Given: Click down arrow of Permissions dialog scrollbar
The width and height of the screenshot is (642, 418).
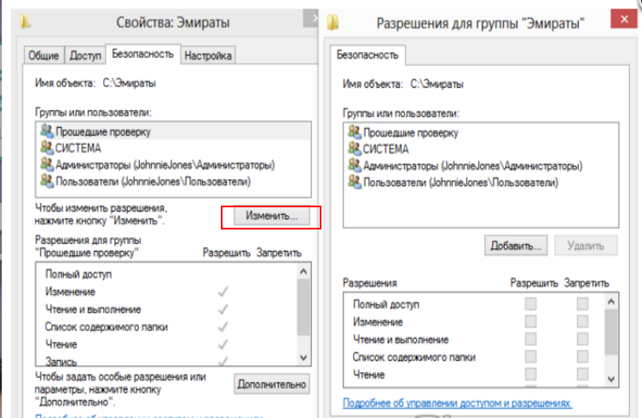Looking at the screenshot, I should tap(611, 379).
